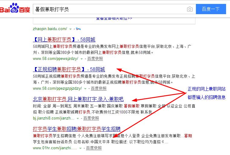Click URL www.58.com/ppezgzpjzdzy/
230x155 pixels.
pos(57,88)
